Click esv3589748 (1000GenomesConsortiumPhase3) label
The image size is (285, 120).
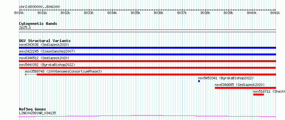(63, 71)
